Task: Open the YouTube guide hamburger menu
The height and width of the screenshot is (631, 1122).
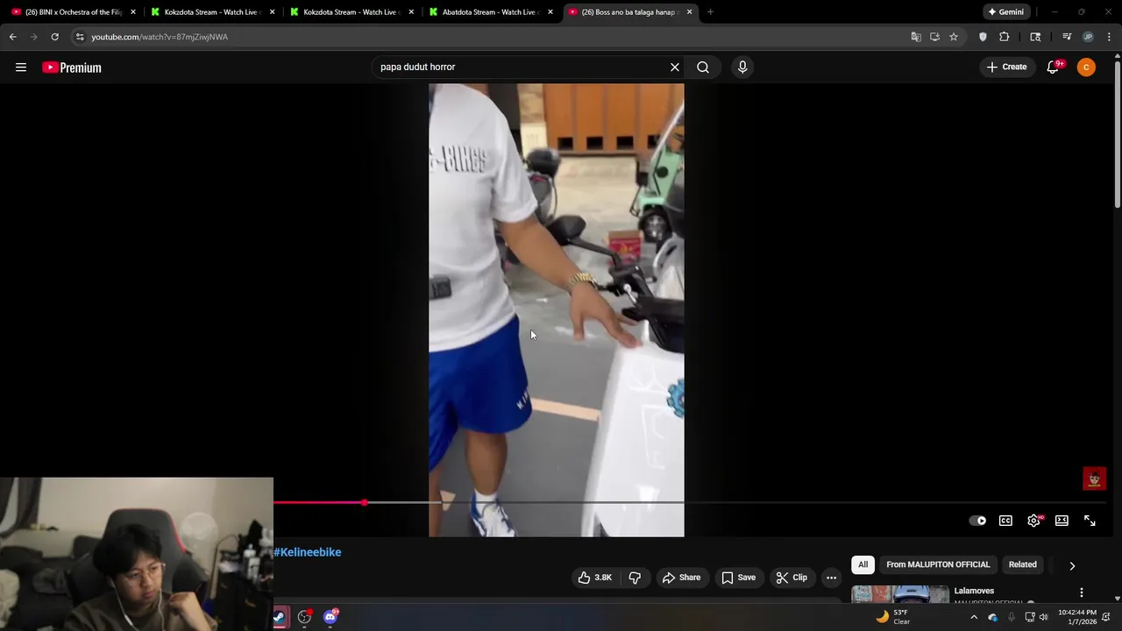Action: click(x=21, y=67)
